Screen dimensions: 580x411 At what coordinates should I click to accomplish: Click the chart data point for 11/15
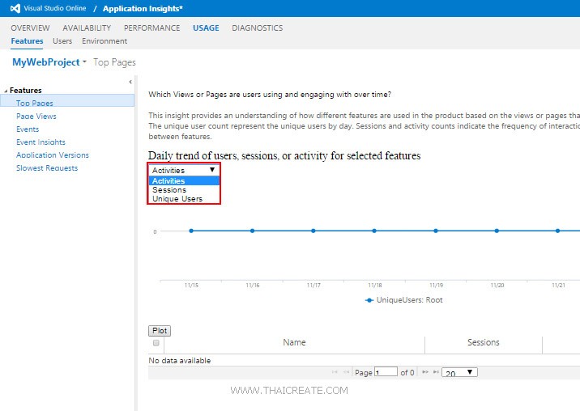(191, 231)
